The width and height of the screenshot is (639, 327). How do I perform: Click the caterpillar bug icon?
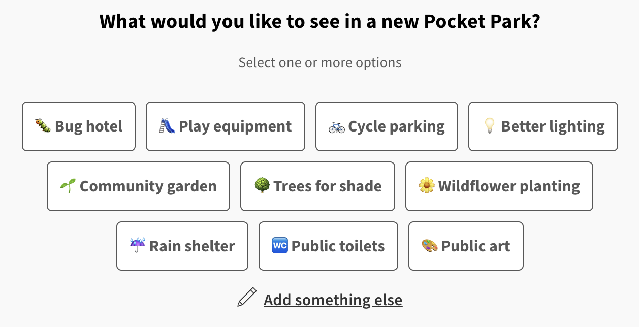43,126
